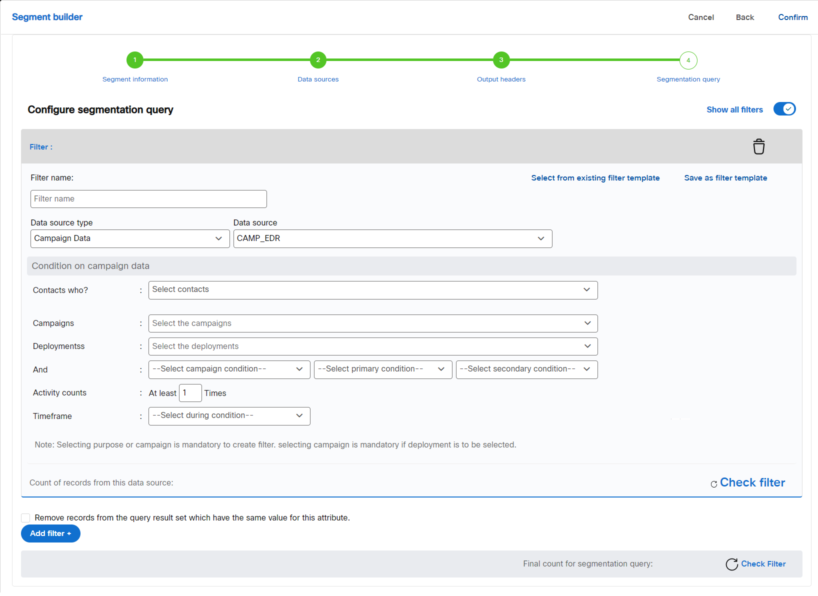Select step 4 Segmentation query circle
Image resolution: width=818 pixels, height=596 pixels.
[688, 60]
